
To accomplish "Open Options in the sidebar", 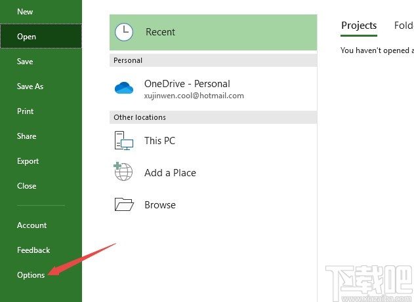I will pos(31,275).
